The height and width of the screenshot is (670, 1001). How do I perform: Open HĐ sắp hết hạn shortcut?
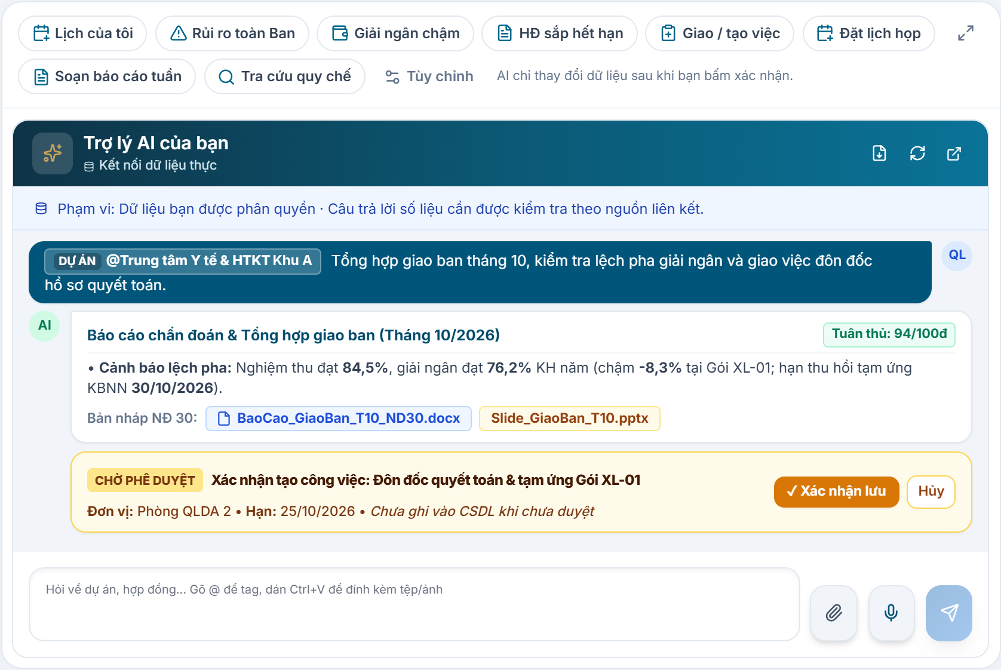point(560,33)
